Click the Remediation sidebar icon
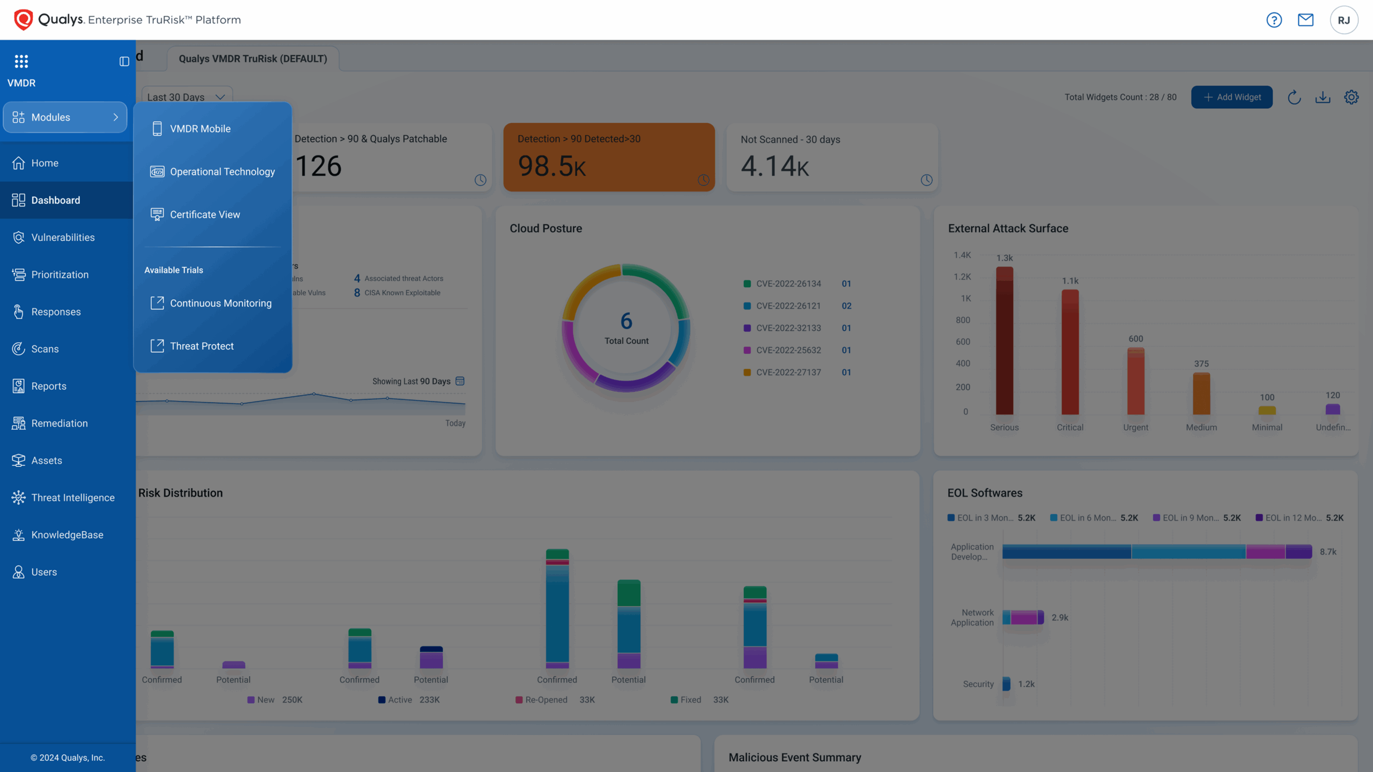The image size is (1373, 772). point(18,423)
